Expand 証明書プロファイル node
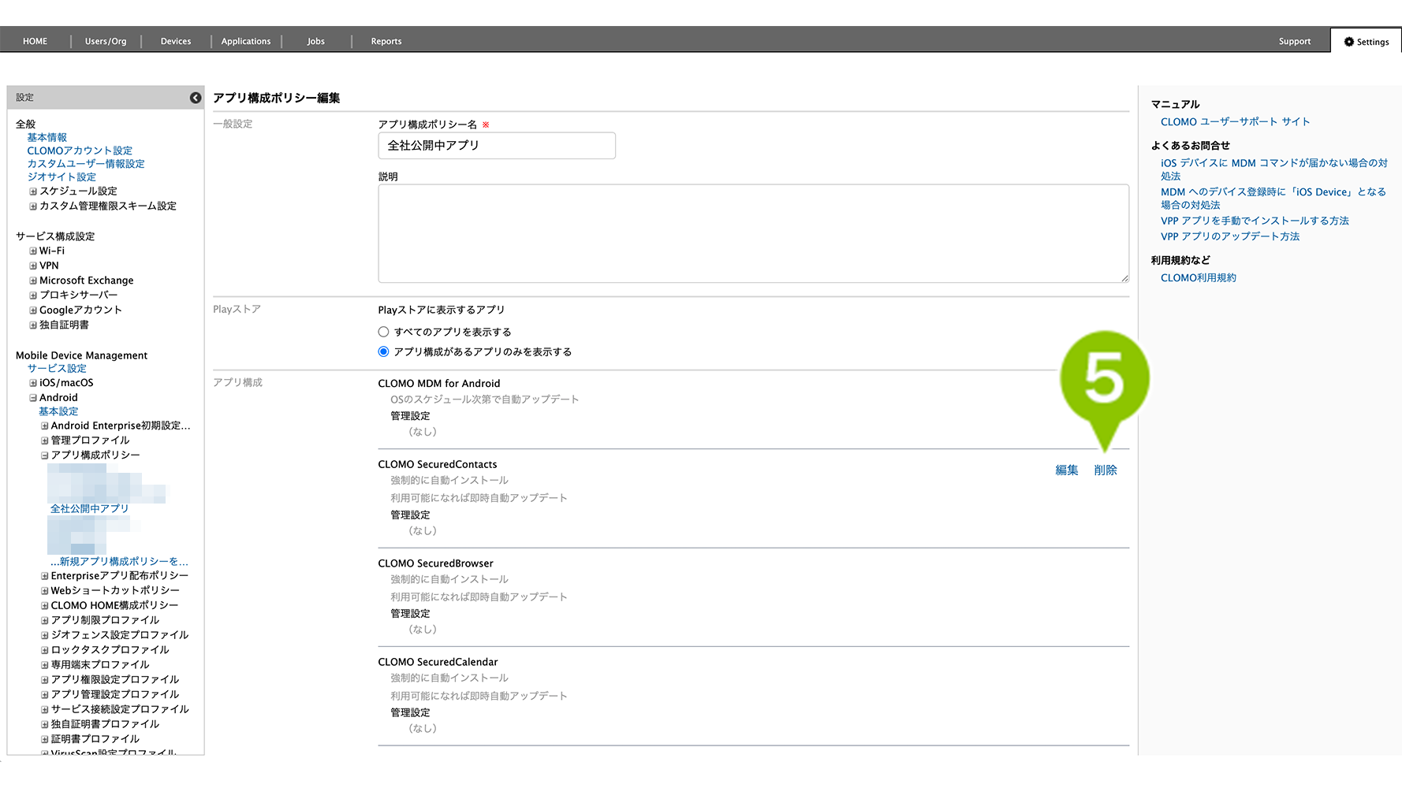Viewport: 1402px width, 788px height. [45, 739]
